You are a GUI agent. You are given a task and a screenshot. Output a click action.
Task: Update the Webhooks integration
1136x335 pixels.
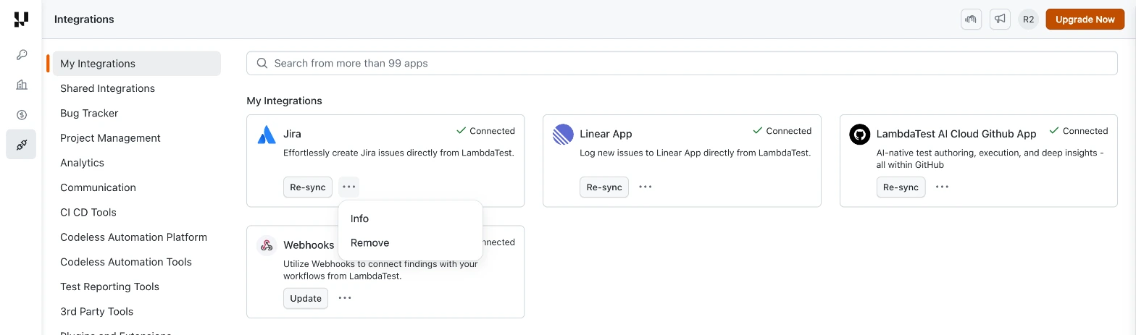pos(306,298)
